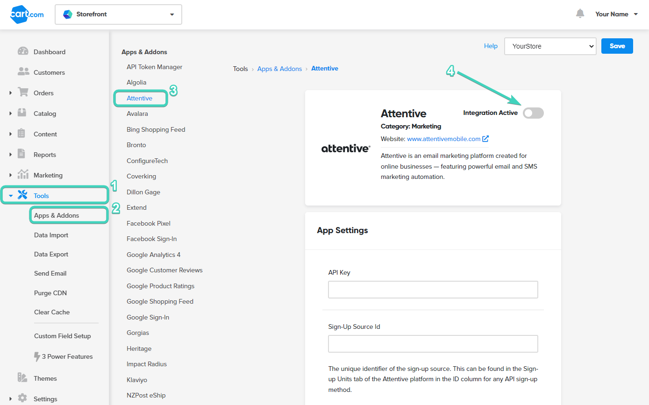Expand the Reports menu arrow
The image size is (649, 405).
(x=10, y=155)
